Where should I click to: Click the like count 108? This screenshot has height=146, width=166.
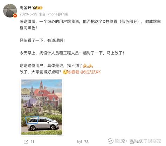(x=139, y=142)
